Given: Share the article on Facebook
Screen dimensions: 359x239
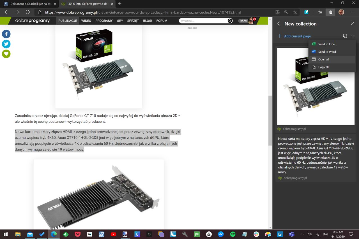Looking at the screenshot, I should (x=6, y=34).
